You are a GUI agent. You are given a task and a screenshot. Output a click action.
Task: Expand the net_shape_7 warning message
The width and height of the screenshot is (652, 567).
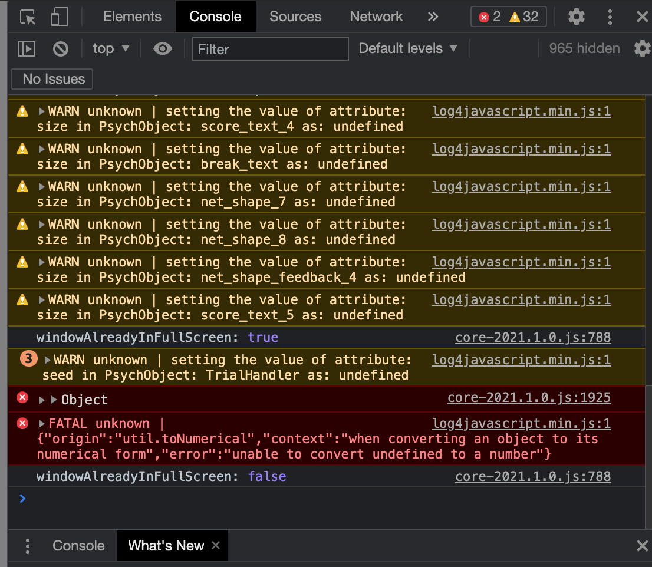coord(42,187)
